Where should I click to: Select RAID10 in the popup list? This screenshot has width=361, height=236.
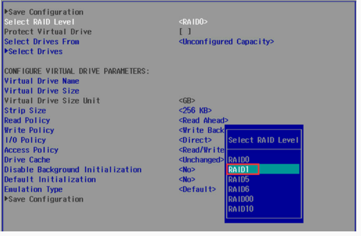pyautogui.click(x=241, y=209)
